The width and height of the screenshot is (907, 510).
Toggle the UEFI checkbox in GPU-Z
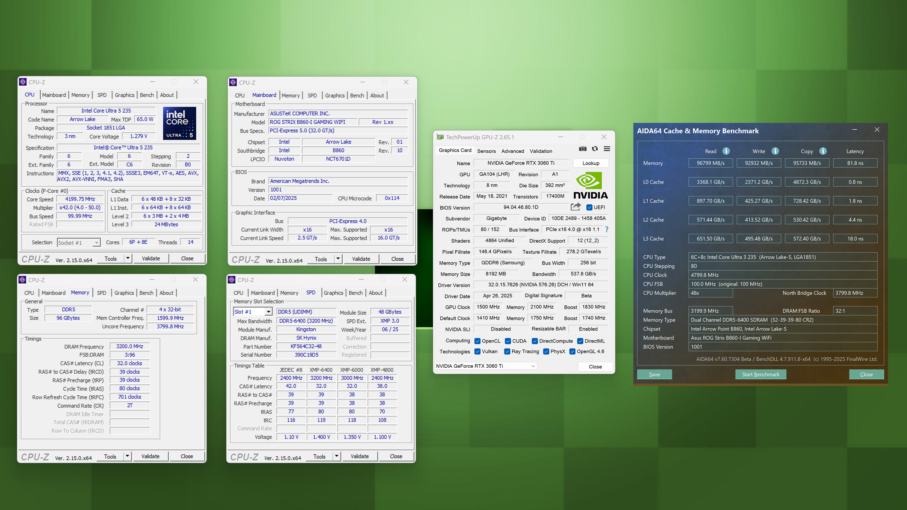(589, 208)
